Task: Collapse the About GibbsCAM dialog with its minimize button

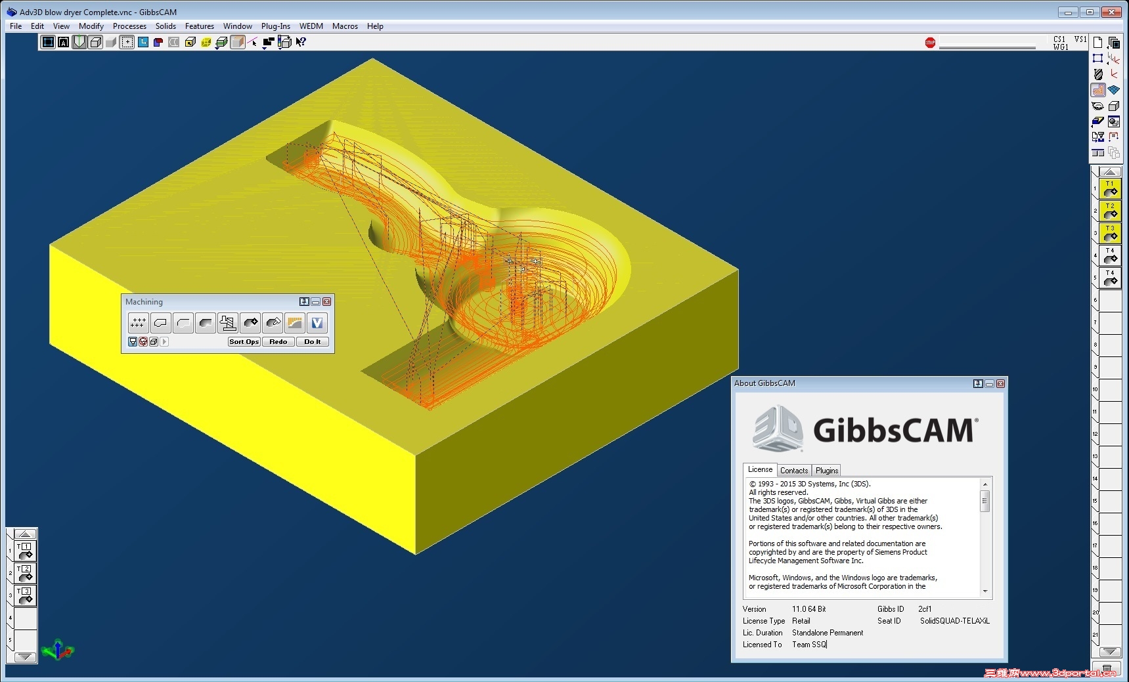Action: 989,384
